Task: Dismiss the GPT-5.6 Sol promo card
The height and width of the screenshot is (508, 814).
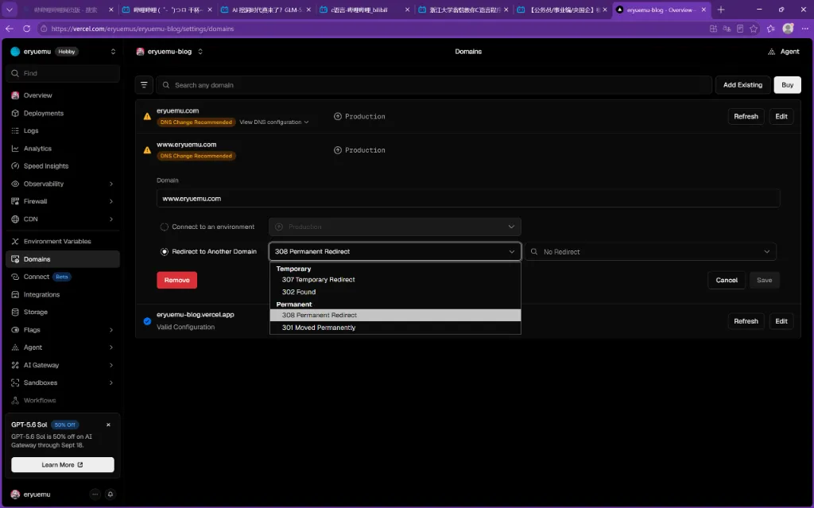Action: (108, 425)
